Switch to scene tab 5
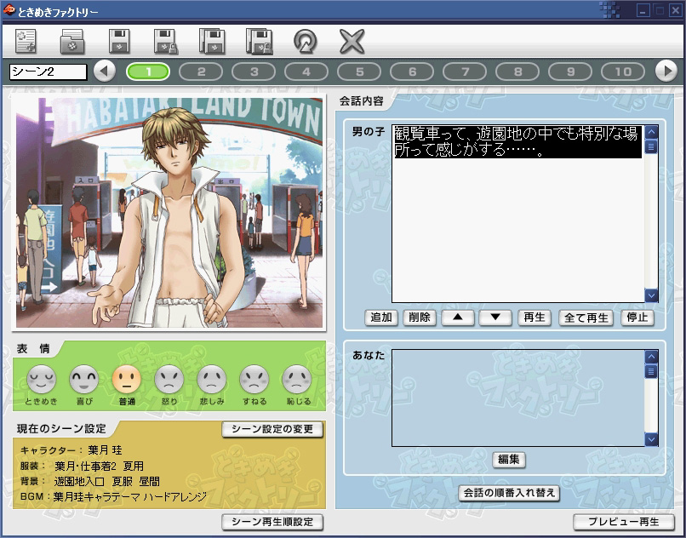The width and height of the screenshot is (686, 538). (x=359, y=72)
